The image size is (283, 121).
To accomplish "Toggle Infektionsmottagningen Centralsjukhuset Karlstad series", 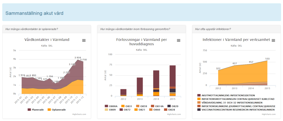I will (236, 99).
